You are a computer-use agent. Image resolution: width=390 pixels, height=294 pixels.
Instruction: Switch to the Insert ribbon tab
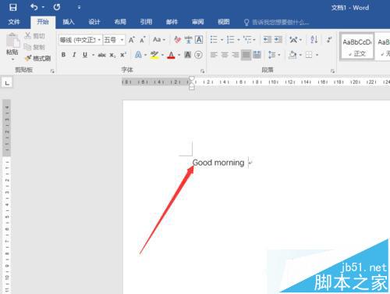point(69,22)
